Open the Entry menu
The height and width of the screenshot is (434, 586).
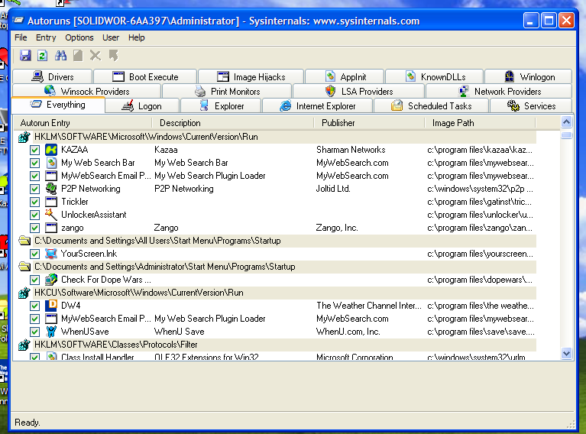pyautogui.click(x=46, y=37)
